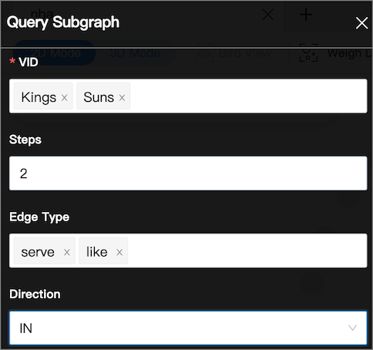This screenshot has height=350, width=373.
Task: Click the dimmed Weigh layout icon
Action: pos(308,53)
